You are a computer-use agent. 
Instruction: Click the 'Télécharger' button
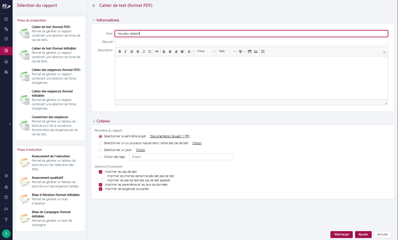coord(341,234)
